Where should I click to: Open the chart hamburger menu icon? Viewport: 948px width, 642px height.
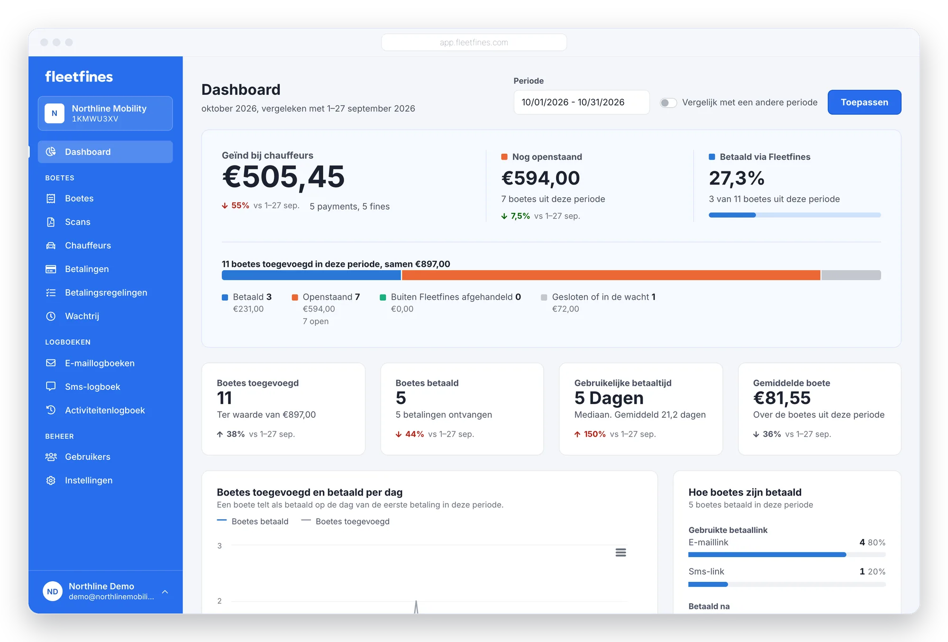(x=620, y=552)
